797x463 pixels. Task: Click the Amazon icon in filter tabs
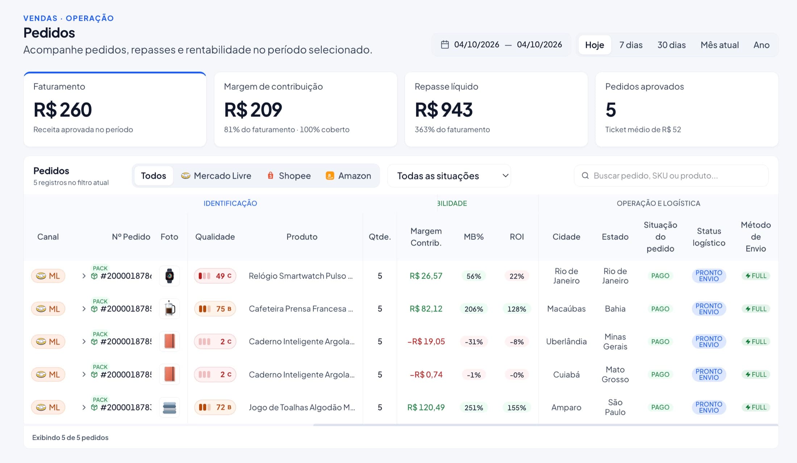tap(330, 176)
